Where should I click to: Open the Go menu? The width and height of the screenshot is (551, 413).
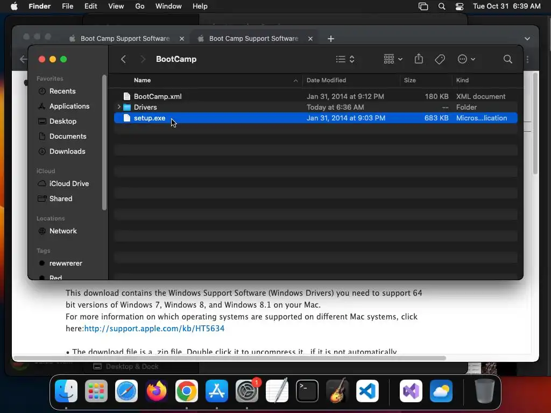click(139, 6)
